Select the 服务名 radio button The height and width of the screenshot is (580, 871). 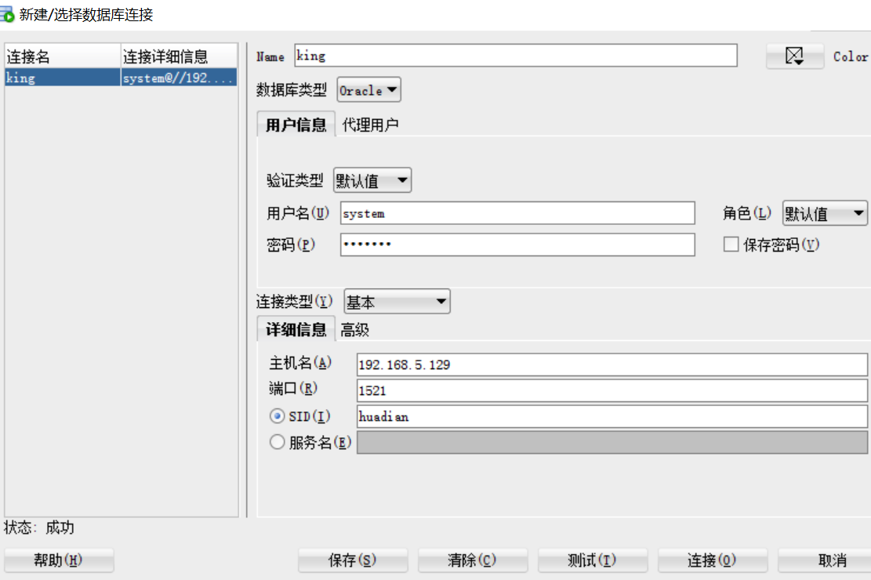278,442
